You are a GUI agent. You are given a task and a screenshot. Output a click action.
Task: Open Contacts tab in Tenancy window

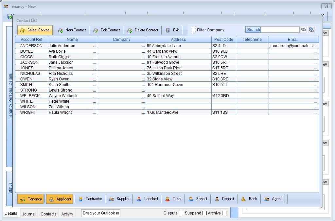coord(48,214)
